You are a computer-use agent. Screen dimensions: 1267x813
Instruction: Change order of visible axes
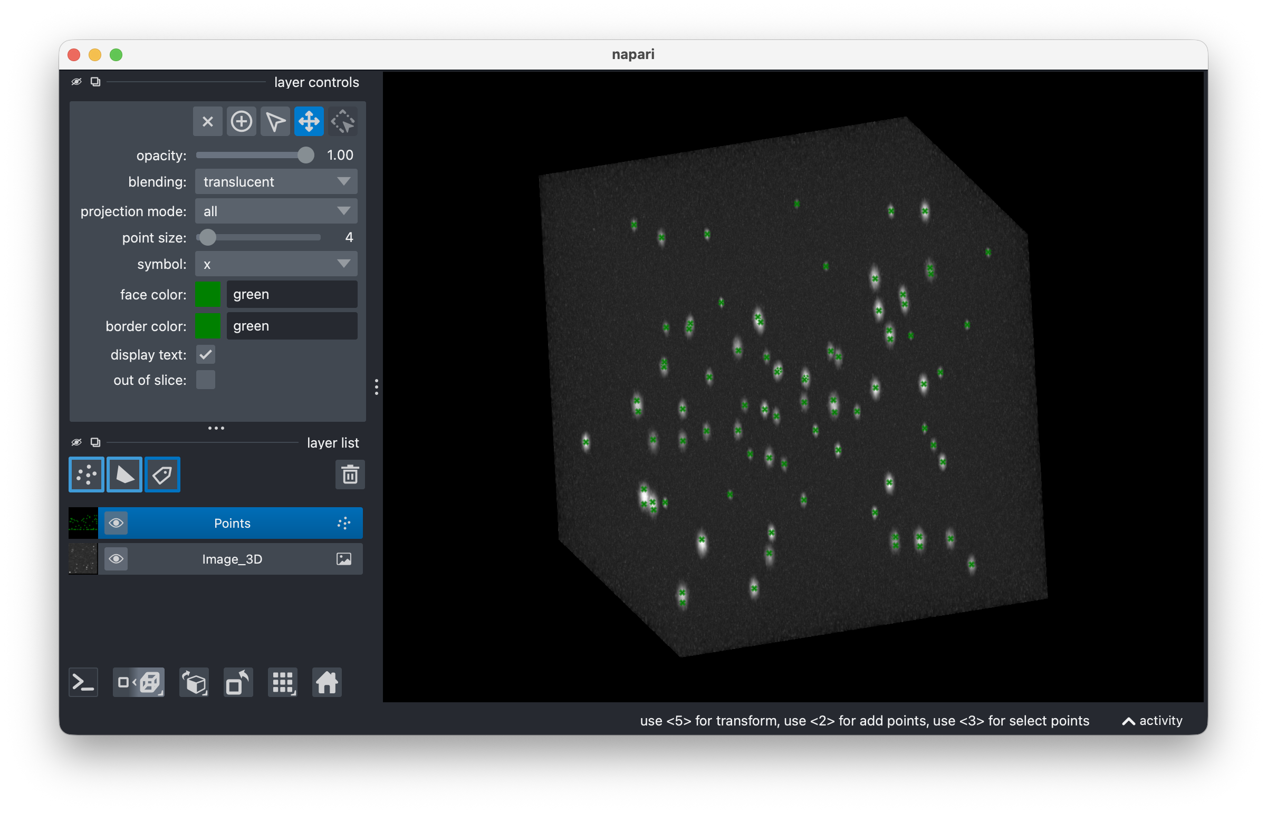[194, 683]
